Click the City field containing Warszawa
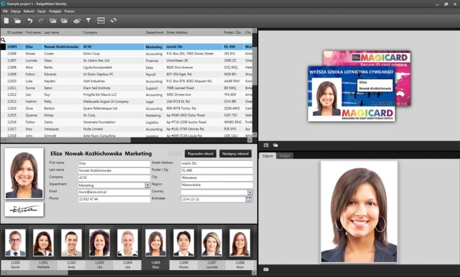 click(x=217, y=178)
